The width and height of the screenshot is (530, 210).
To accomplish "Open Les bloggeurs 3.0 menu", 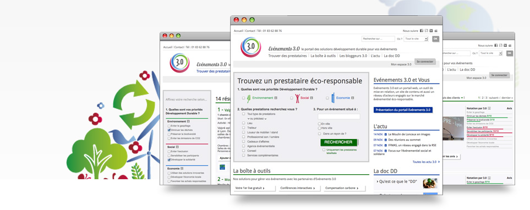I will coord(353,56).
